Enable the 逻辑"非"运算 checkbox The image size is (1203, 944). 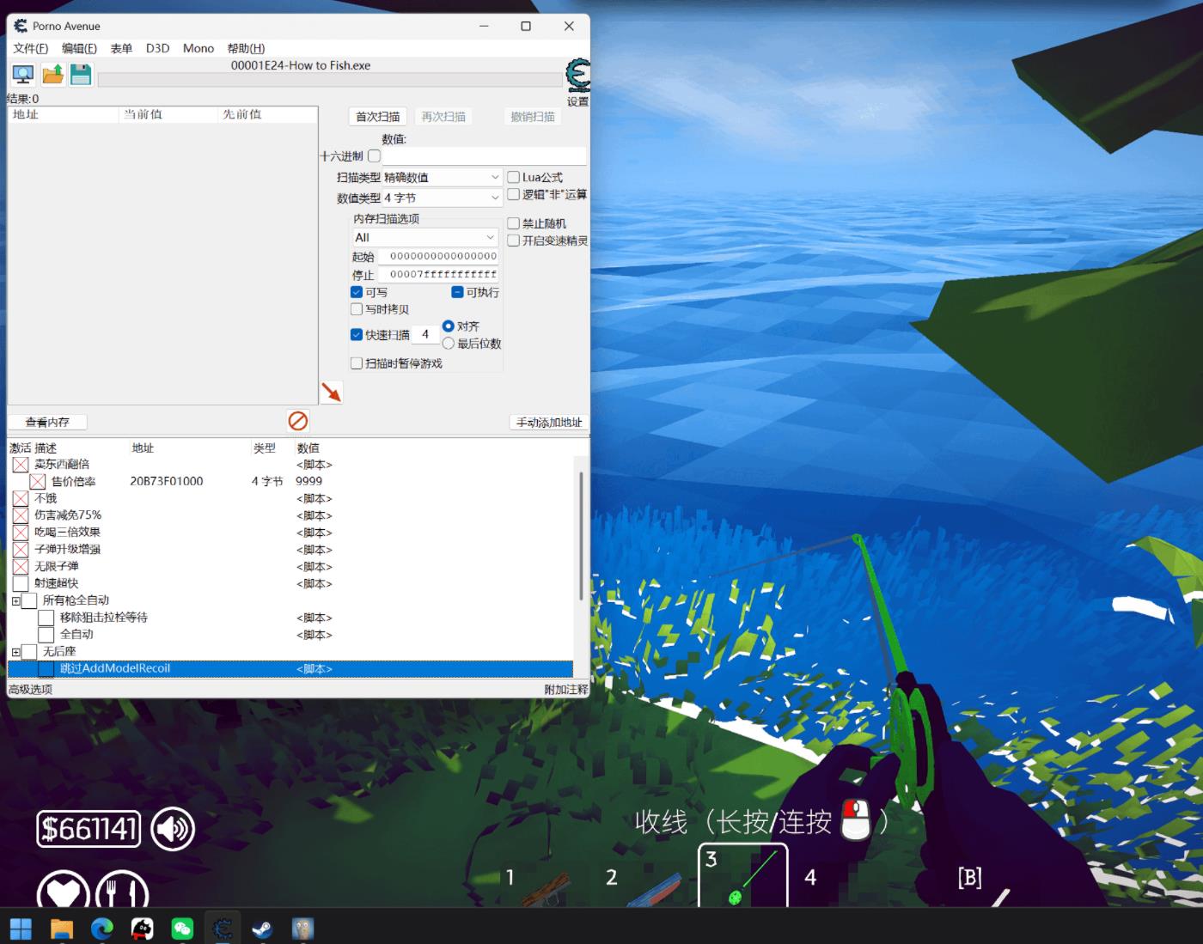513,194
